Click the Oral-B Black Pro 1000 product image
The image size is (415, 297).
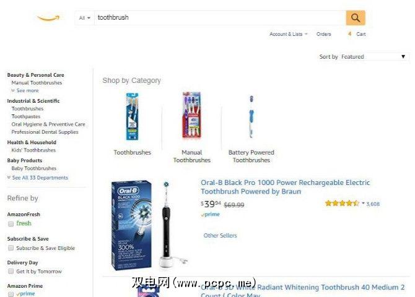coord(149,225)
